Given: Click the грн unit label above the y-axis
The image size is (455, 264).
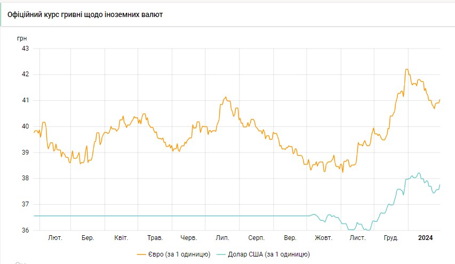Looking at the screenshot, I should click(22, 38).
